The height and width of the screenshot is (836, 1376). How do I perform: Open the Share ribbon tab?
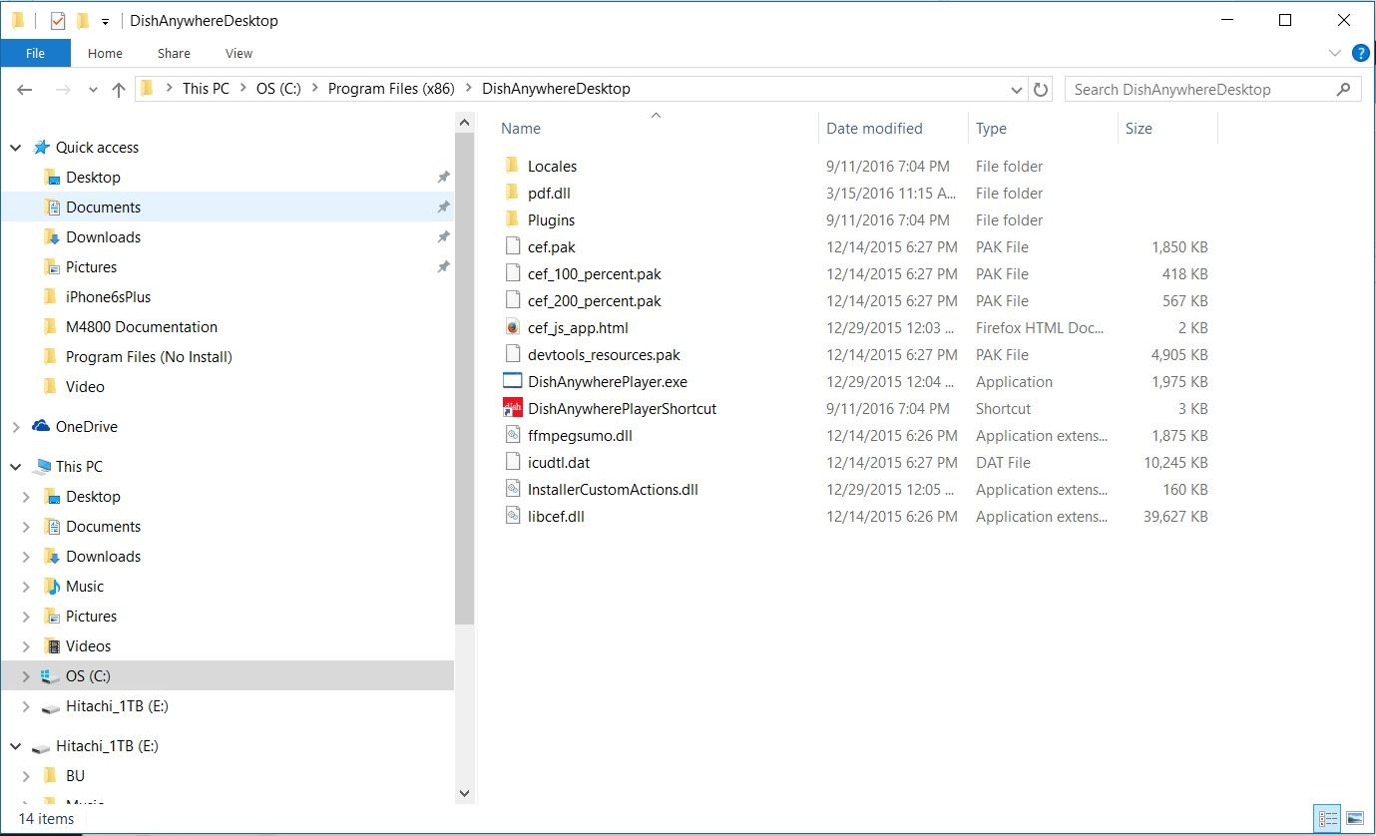coord(174,53)
